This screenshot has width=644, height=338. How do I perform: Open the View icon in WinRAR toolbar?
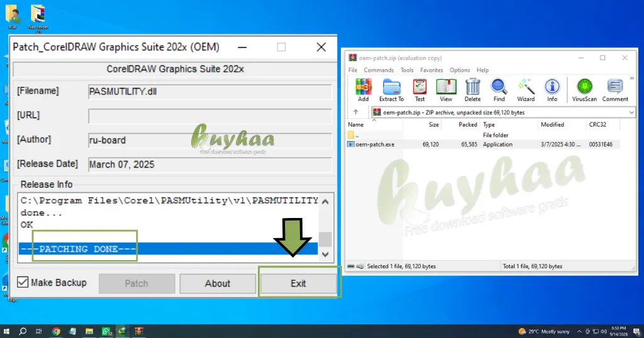pyautogui.click(x=446, y=90)
